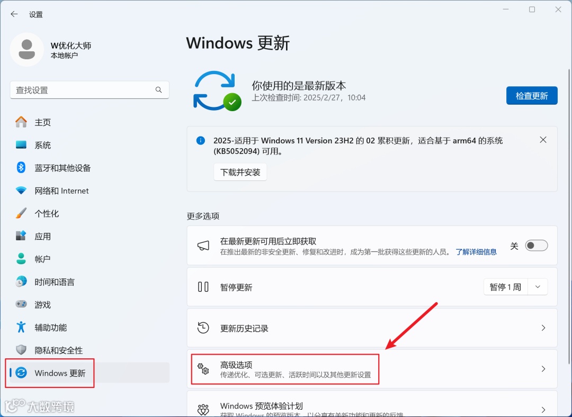Open Windows 预览体验计划 via its chevron

(x=543, y=410)
